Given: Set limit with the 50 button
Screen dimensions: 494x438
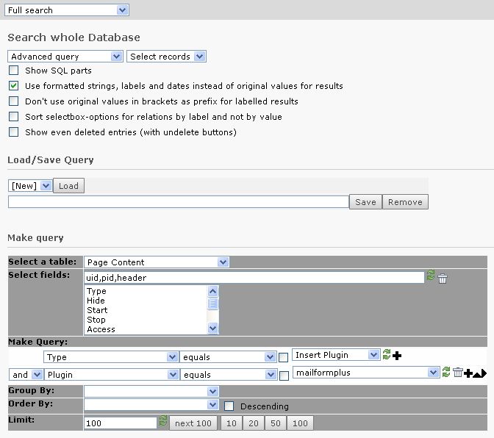Looking at the screenshot, I should pyautogui.click(x=276, y=423).
